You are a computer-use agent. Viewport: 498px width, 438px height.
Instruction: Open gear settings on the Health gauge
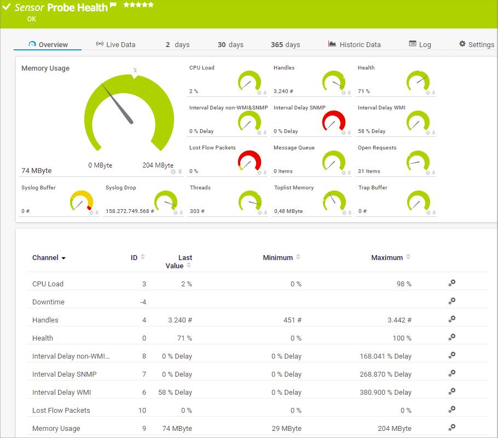pos(428,93)
